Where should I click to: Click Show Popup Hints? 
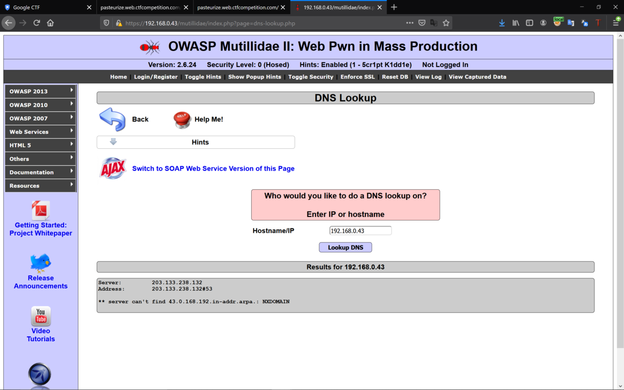pyautogui.click(x=255, y=77)
